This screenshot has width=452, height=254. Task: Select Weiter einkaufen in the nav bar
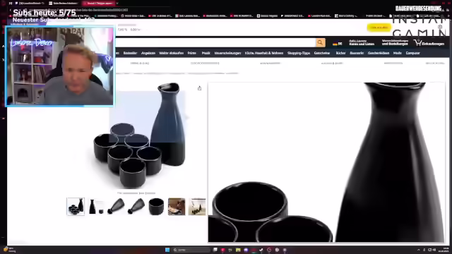click(x=171, y=53)
